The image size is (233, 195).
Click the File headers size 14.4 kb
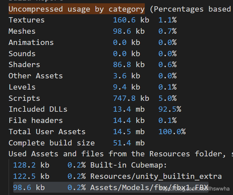129,120
